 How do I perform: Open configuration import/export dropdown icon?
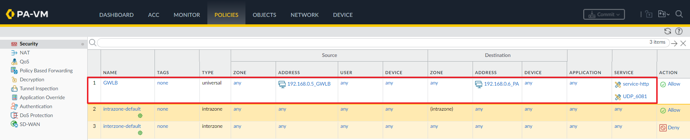coord(663,14)
